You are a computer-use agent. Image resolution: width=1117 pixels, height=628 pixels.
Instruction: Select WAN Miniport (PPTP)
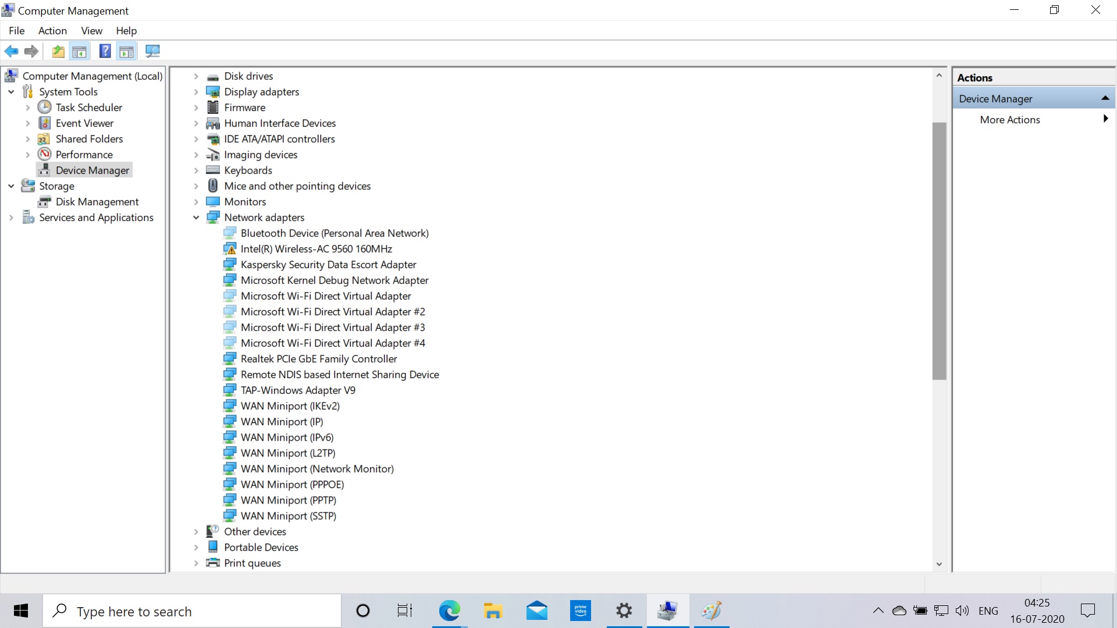tap(289, 500)
